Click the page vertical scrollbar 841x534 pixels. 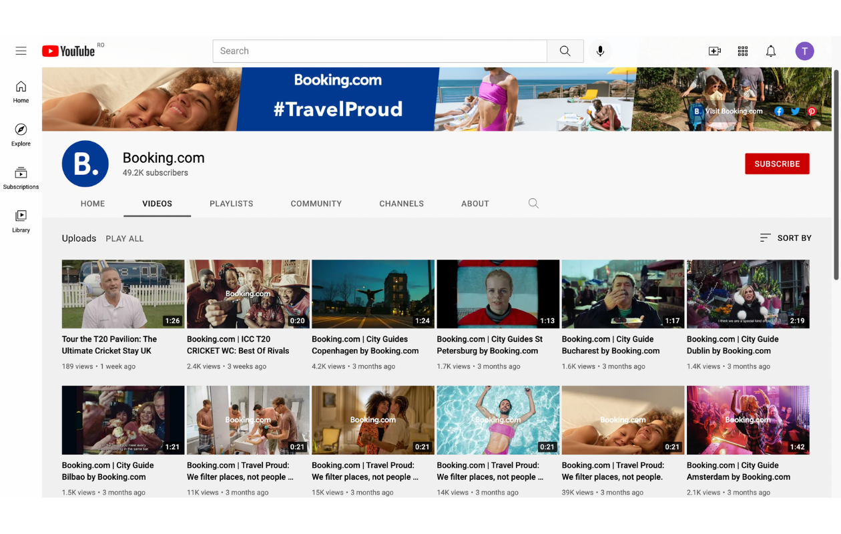pyautogui.click(x=837, y=175)
